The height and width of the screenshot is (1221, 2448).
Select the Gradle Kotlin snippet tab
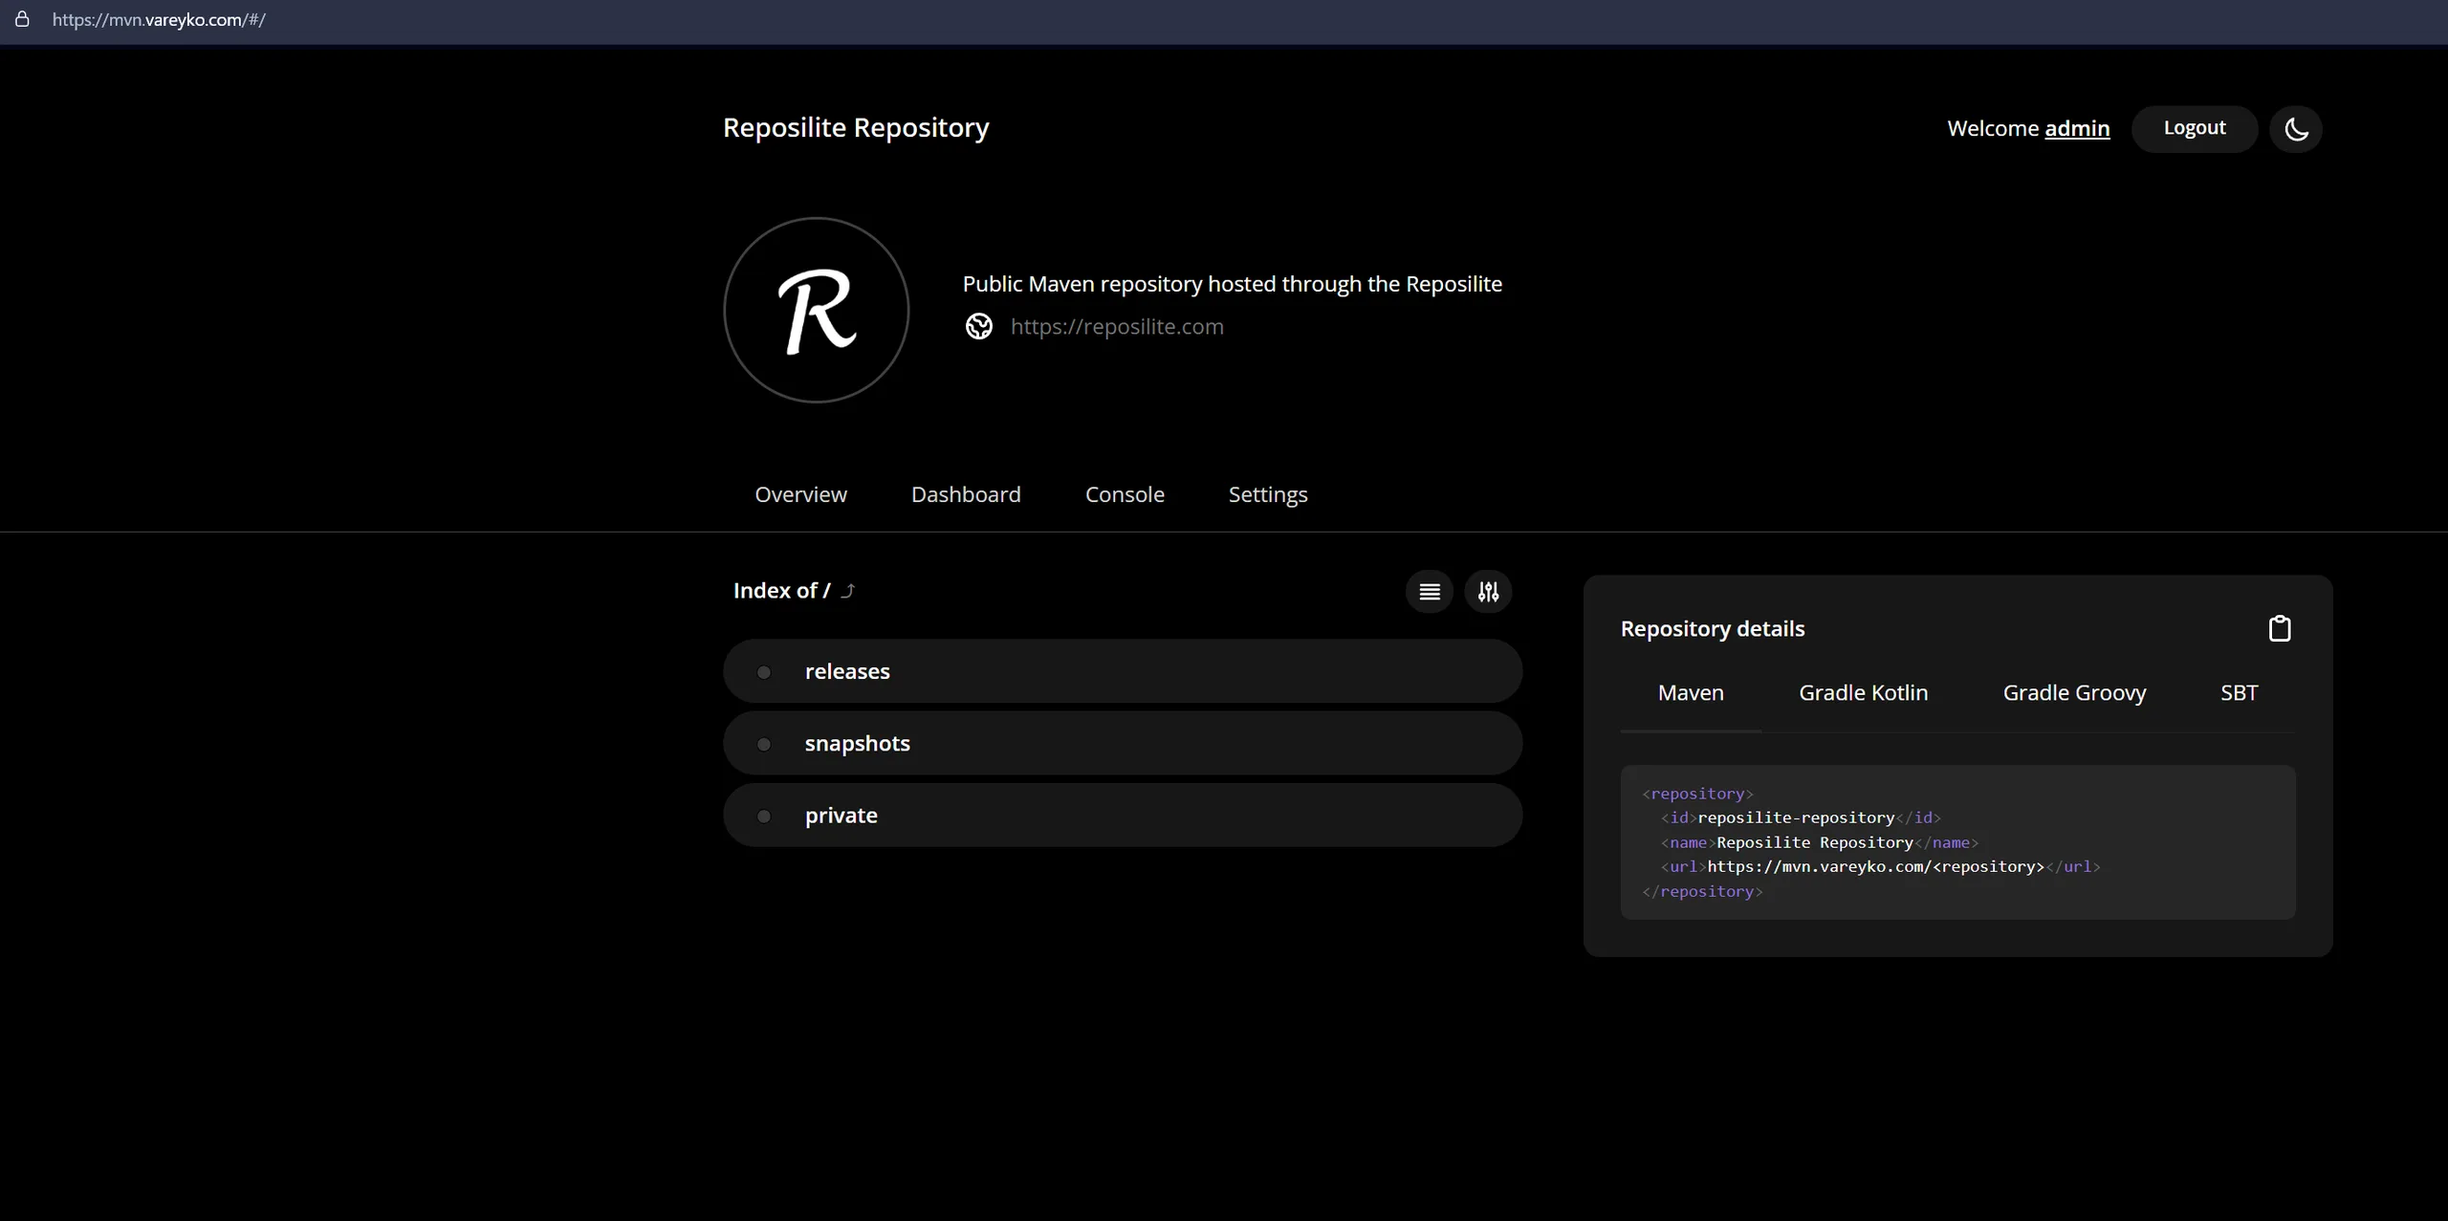point(1863,692)
